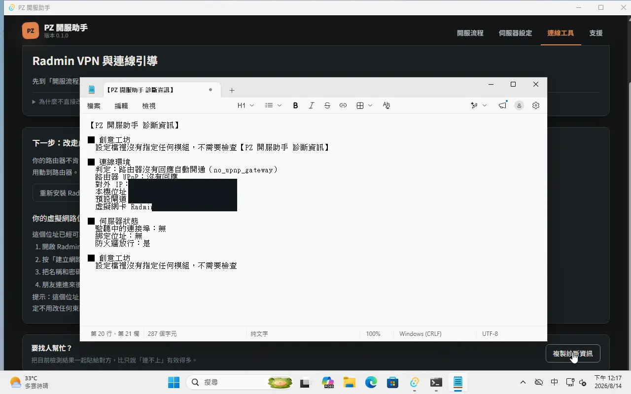The height and width of the screenshot is (394, 631).
Task: Click the 純文字 format indicator in status bar
Action: 259,334
